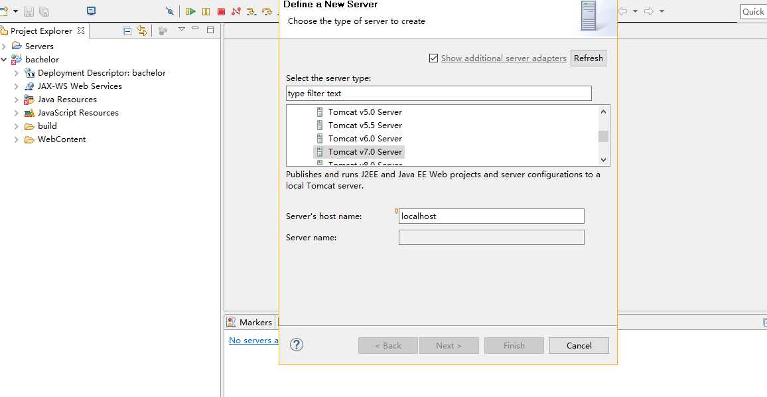Select the Project Explorer tab

tap(41, 31)
